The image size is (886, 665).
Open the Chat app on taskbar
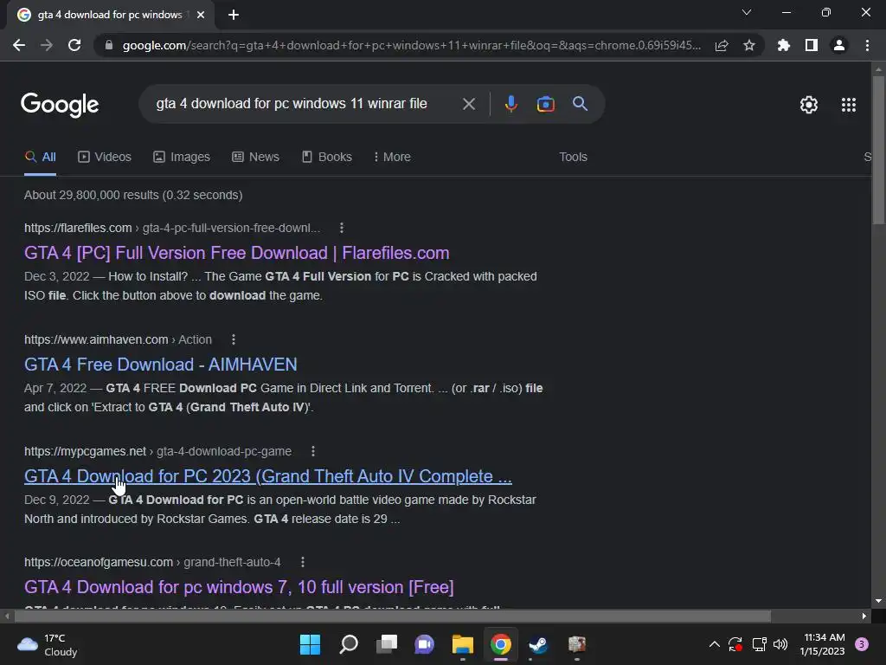(424, 644)
